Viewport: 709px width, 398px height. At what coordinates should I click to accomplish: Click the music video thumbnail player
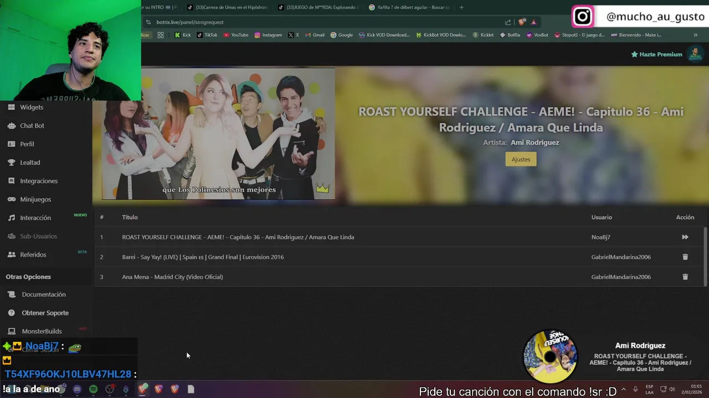pyautogui.click(x=218, y=134)
